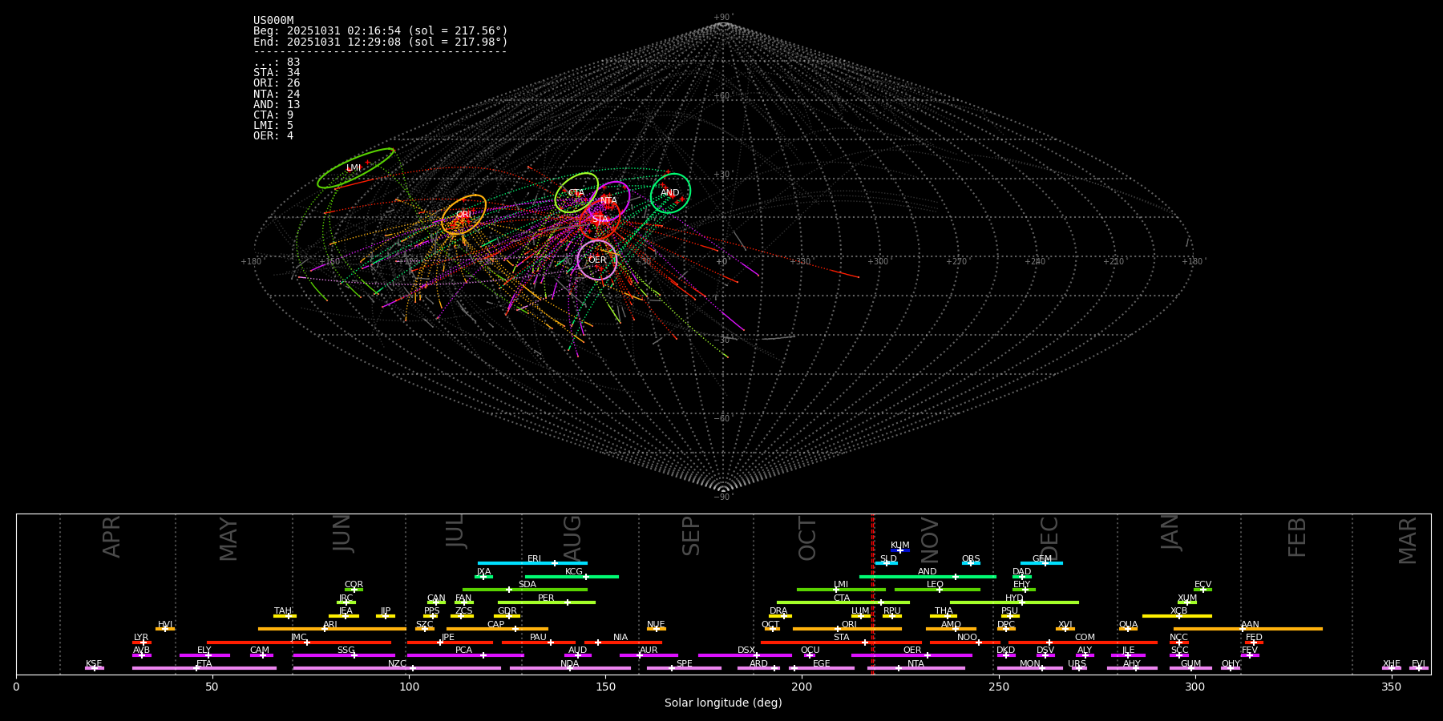Click the LMI radiant label on sky map

tap(354, 168)
